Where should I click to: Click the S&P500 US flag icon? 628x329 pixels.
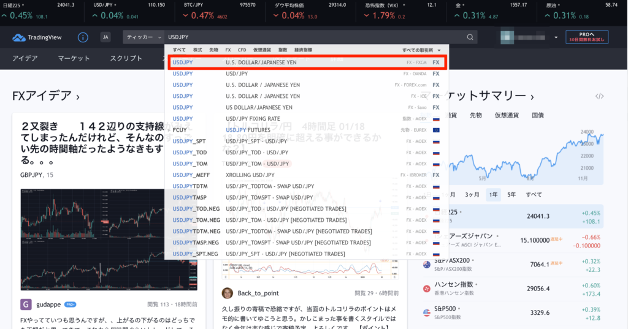click(x=426, y=312)
